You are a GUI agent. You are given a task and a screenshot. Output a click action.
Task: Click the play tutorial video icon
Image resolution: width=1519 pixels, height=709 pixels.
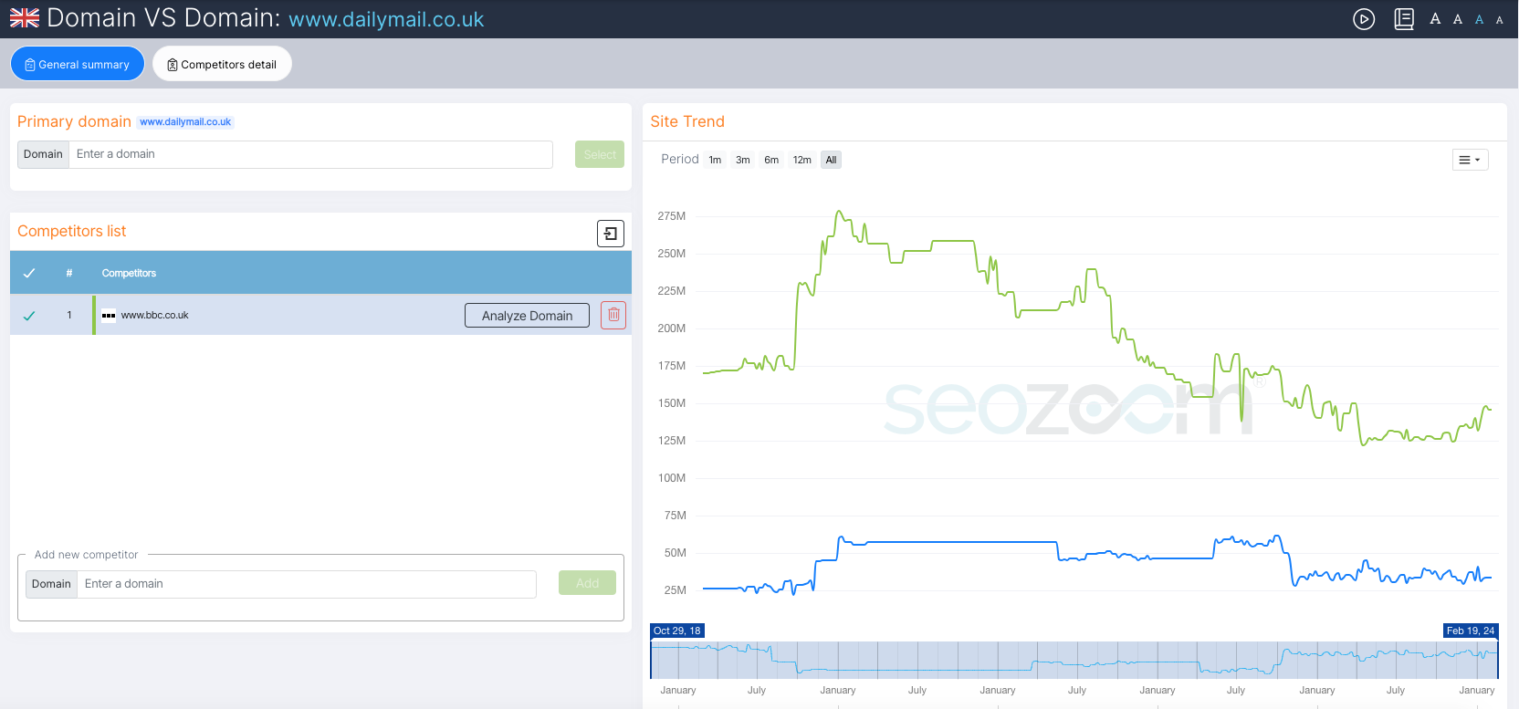pyautogui.click(x=1364, y=19)
